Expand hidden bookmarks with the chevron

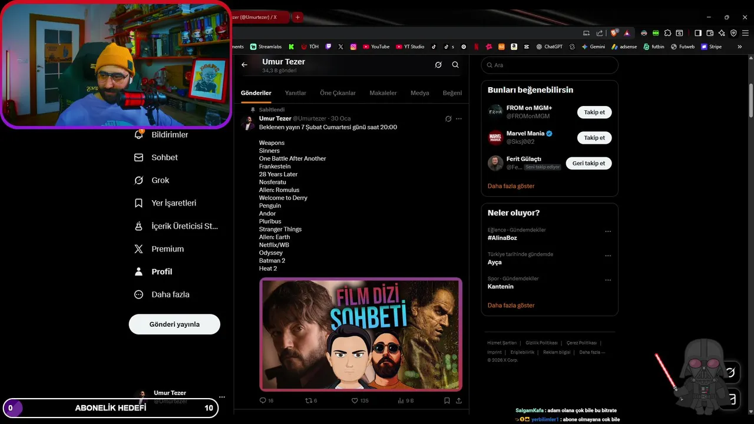740,47
